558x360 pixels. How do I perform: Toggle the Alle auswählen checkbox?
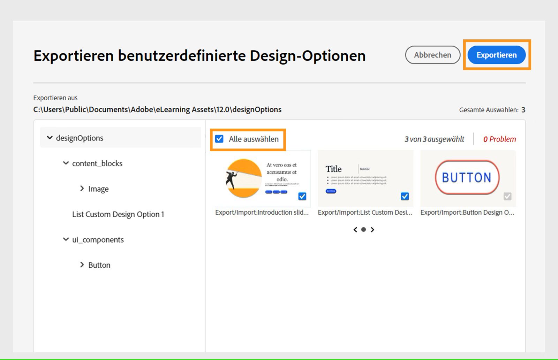pyautogui.click(x=219, y=139)
